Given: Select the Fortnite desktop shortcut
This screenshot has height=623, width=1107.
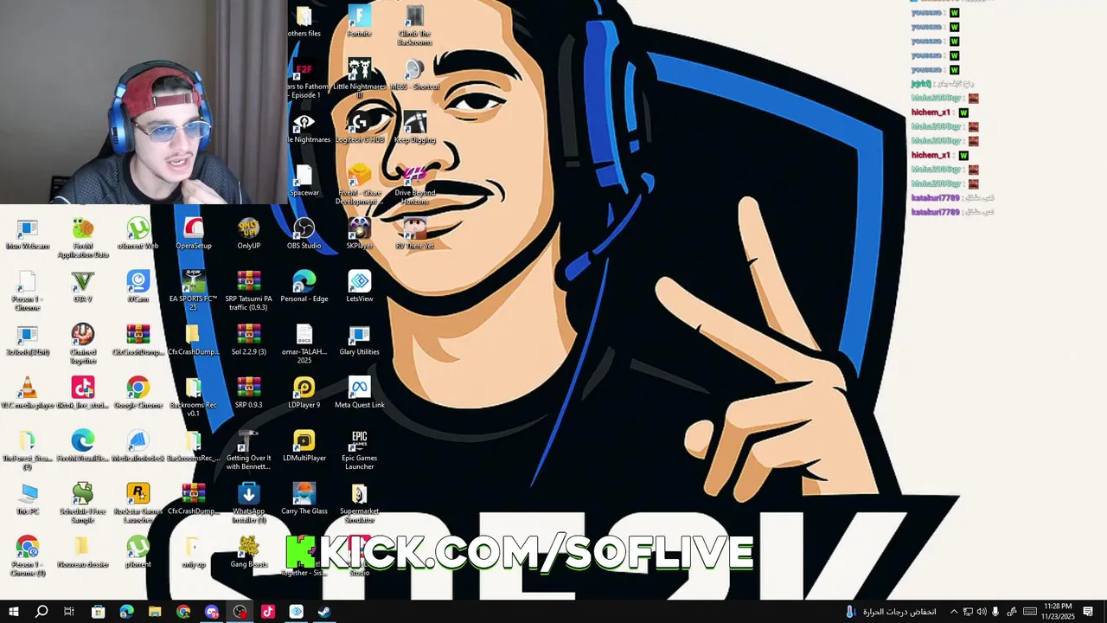Looking at the screenshot, I should (x=360, y=22).
